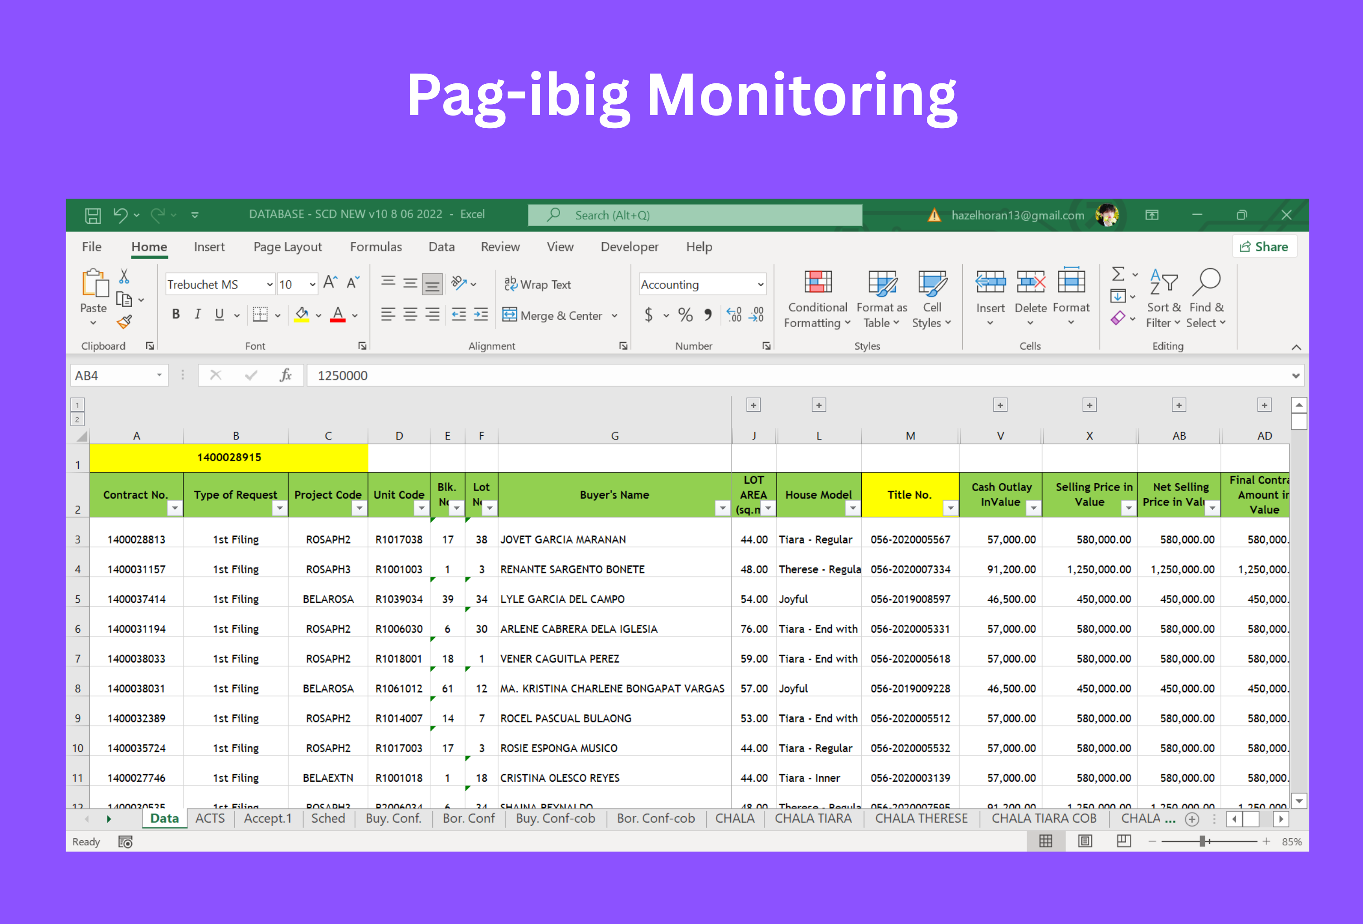Toggle Wrap Text option
This screenshot has height=924, width=1363.
(x=537, y=284)
